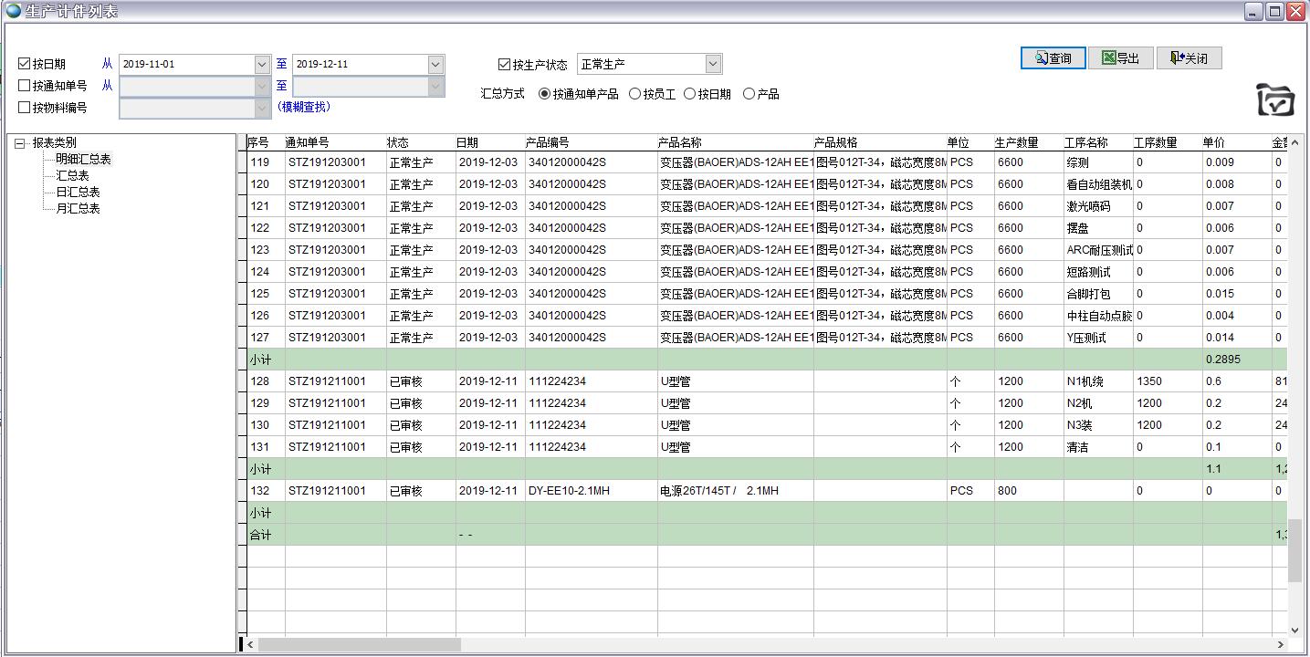Select the 按日期 summary radio button
The width and height of the screenshot is (1310, 657).
[x=690, y=94]
